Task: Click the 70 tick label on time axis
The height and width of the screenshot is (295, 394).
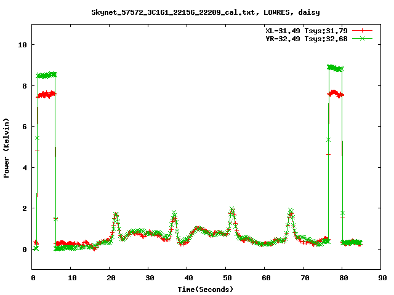Action: point(304,278)
